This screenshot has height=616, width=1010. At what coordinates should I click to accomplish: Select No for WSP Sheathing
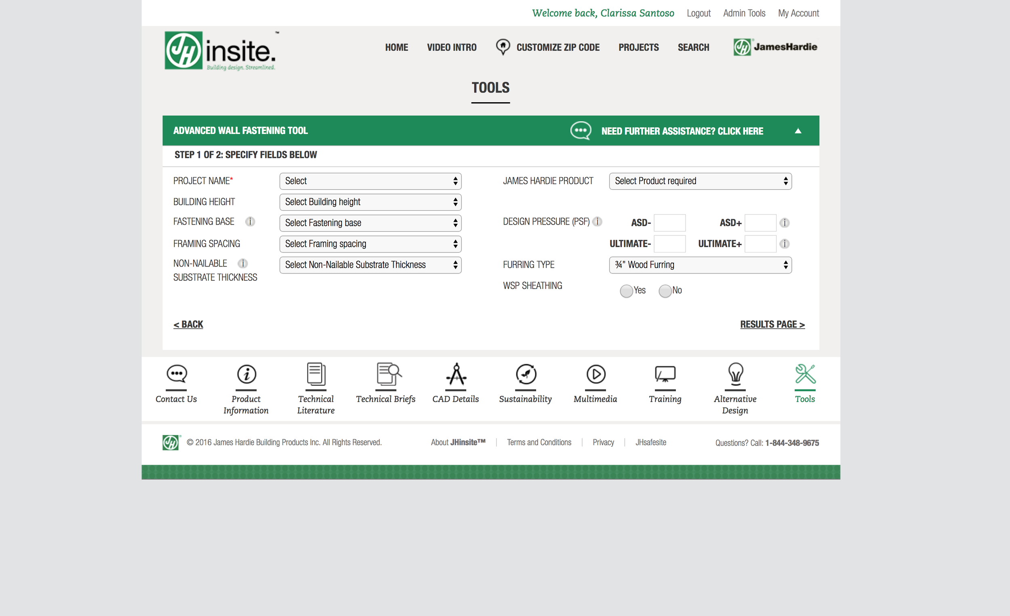(665, 291)
